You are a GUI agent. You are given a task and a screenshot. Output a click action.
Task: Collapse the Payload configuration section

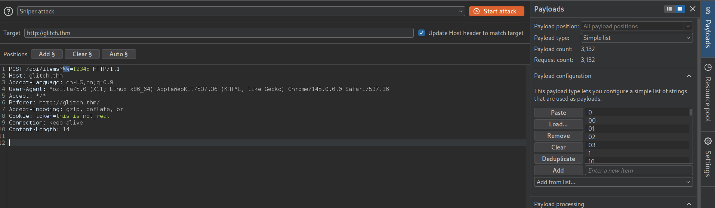click(x=689, y=76)
